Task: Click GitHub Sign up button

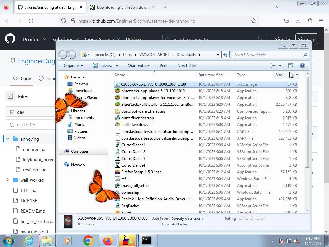Action: click(307, 39)
